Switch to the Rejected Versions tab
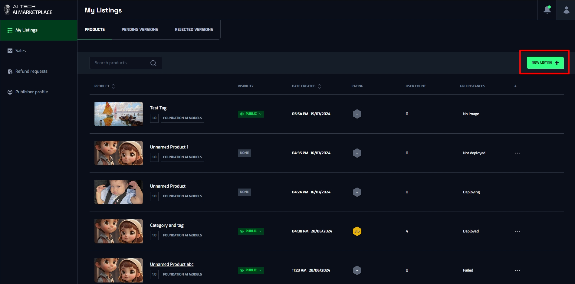The height and width of the screenshot is (284, 575). point(194,30)
